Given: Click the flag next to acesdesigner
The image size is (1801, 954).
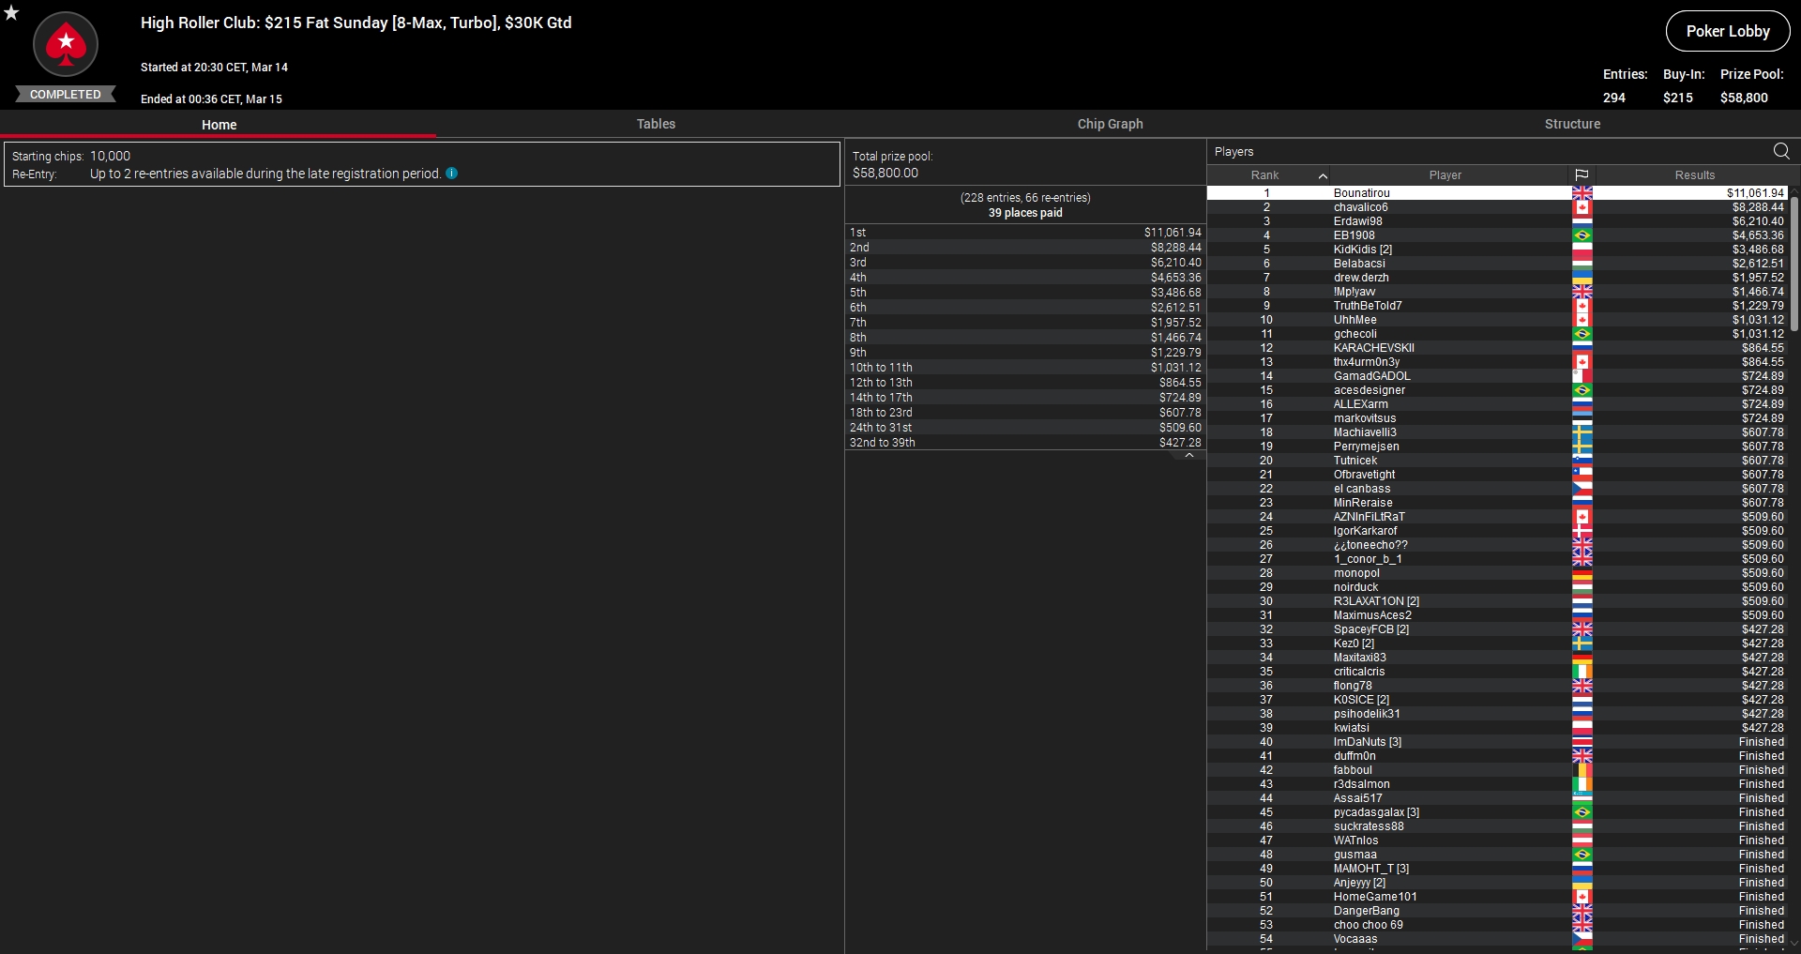Looking at the screenshot, I should click(x=1582, y=390).
